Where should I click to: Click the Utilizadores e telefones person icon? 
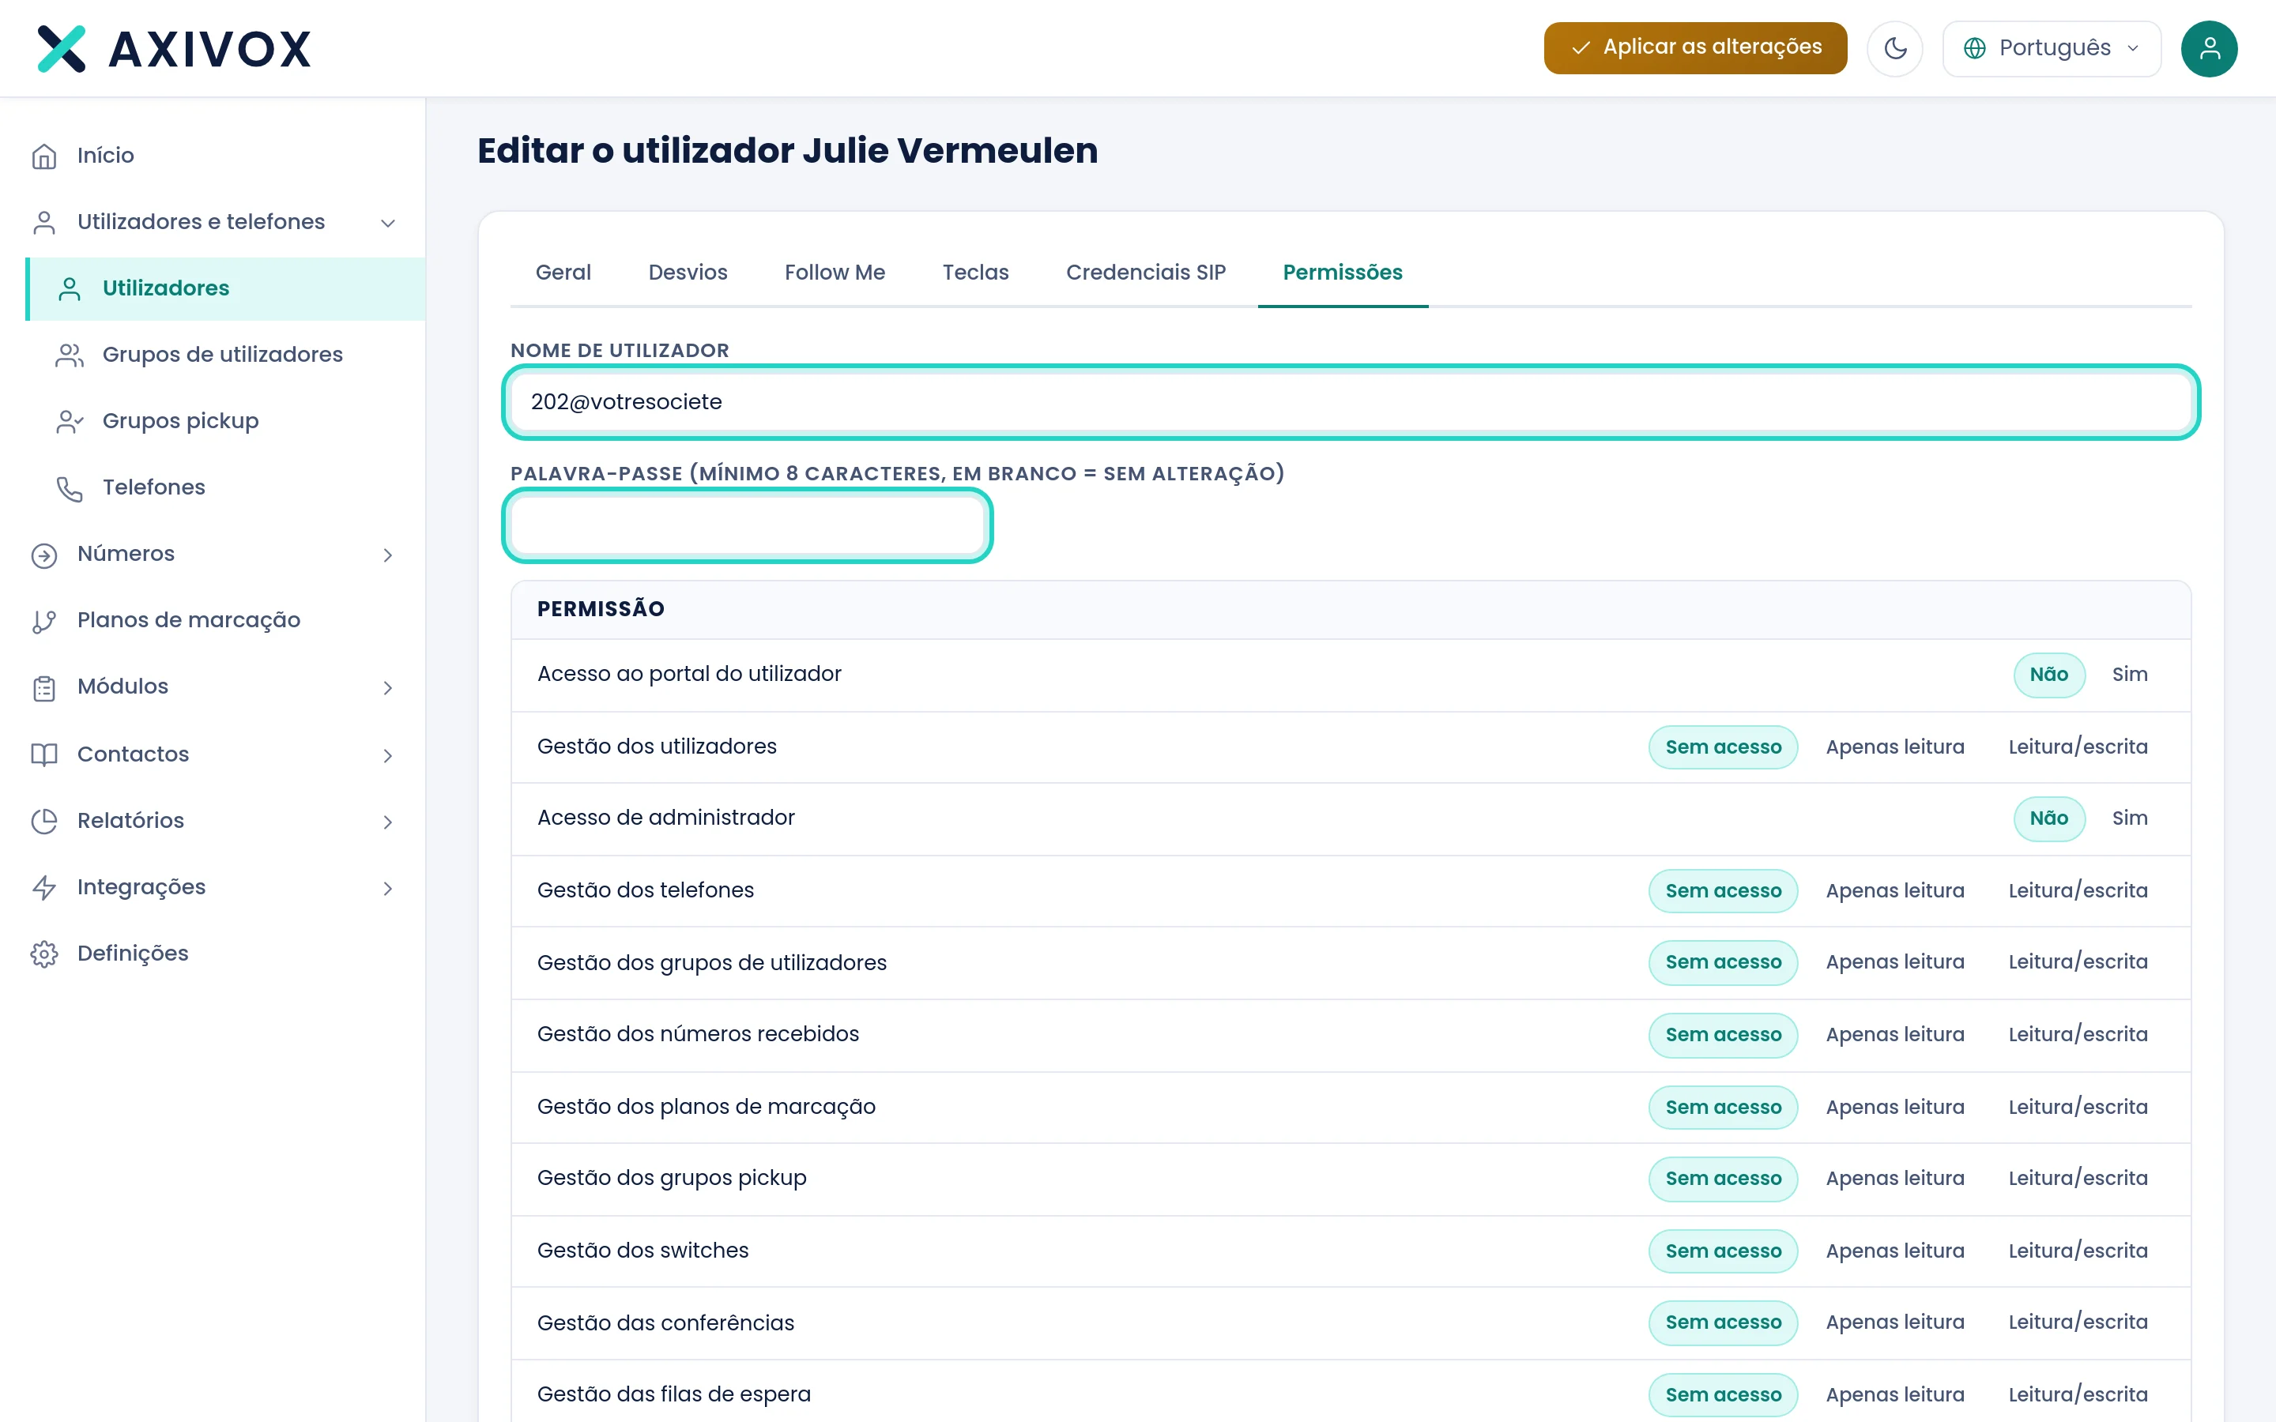tap(44, 222)
